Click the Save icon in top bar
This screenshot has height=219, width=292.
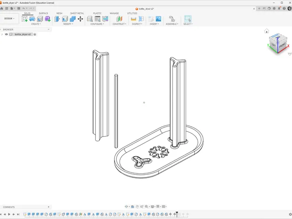point(19,8)
